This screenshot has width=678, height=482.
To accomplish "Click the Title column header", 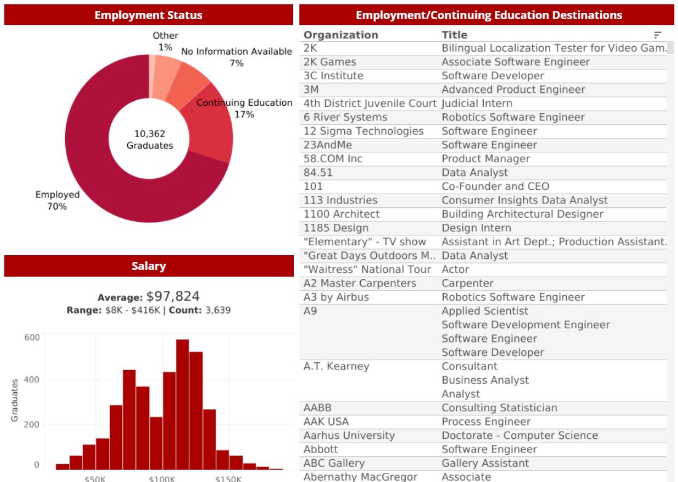I will point(454,35).
